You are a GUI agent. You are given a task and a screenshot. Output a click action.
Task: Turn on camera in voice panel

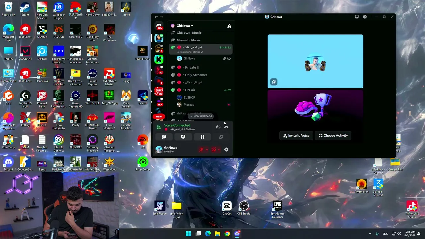point(164,137)
